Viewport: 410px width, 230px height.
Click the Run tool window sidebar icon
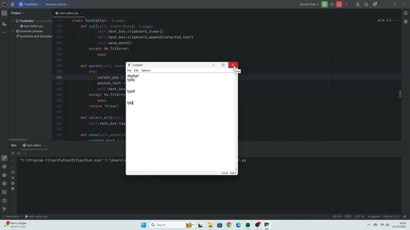tap(4, 158)
